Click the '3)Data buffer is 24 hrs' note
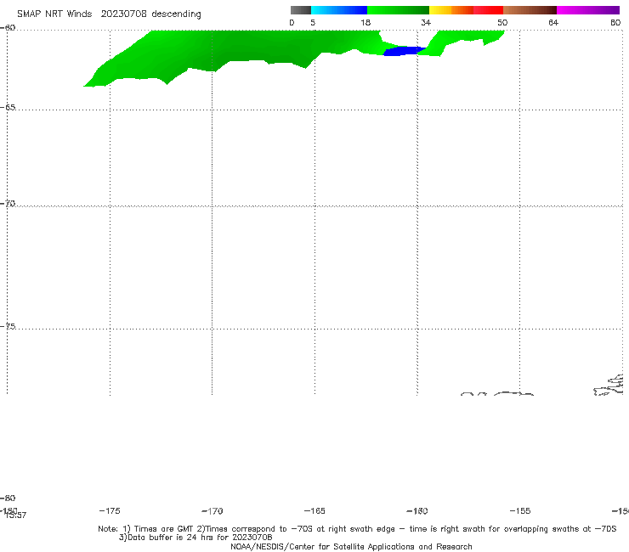This screenshot has width=629, height=552. pyautogui.click(x=195, y=538)
